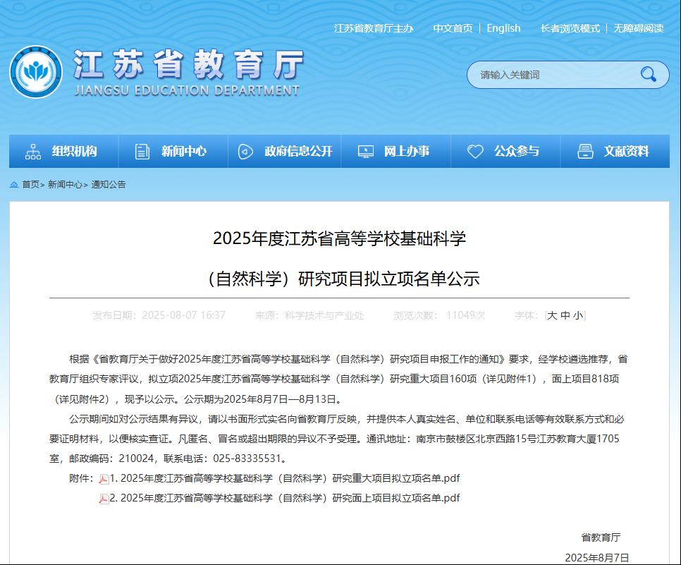
Task: Download 研究重大项目拟立项名单.pdf attachment
Action: click(x=284, y=478)
